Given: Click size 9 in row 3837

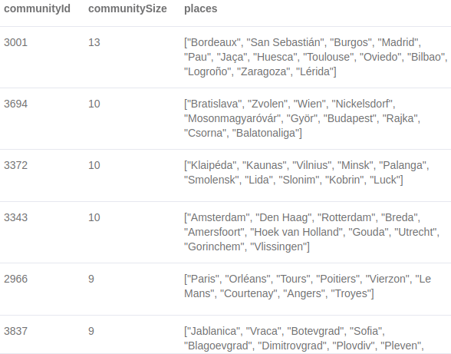Looking at the screenshot, I should tap(91, 331).
